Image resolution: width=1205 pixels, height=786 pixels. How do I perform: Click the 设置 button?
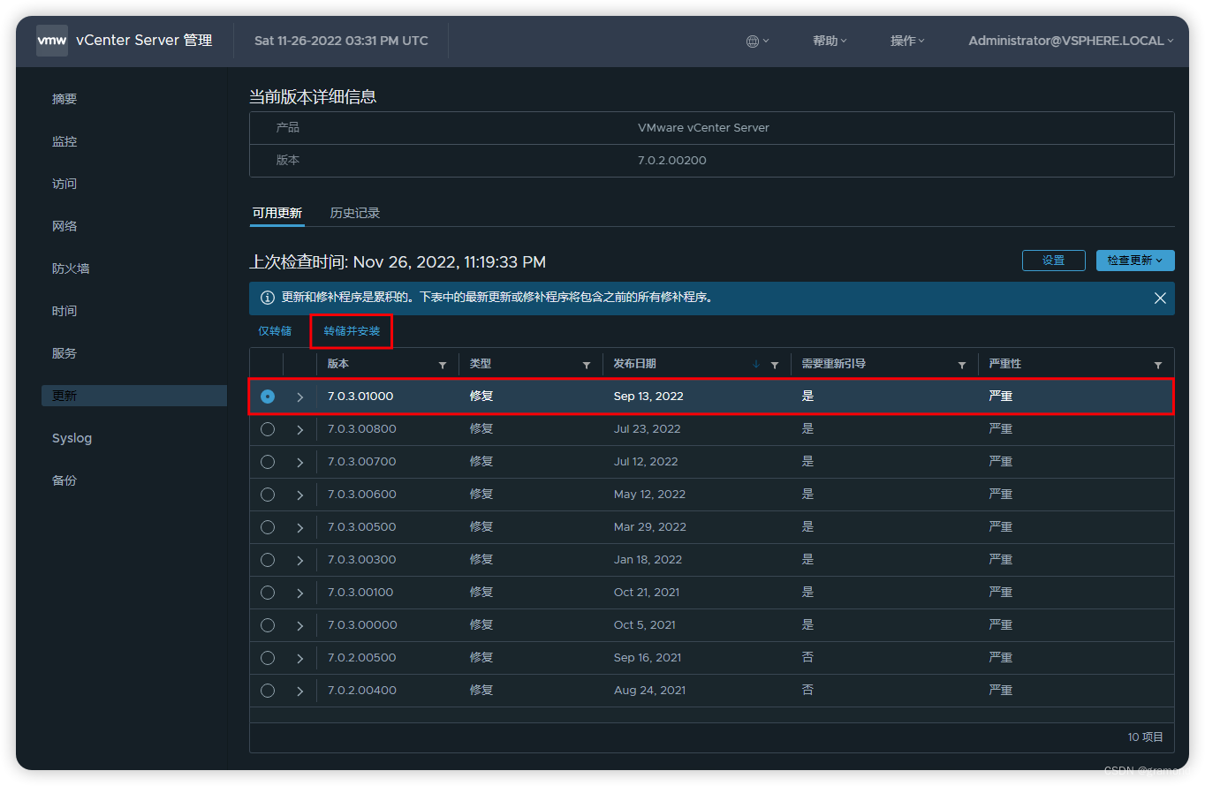coord(1054,261)
